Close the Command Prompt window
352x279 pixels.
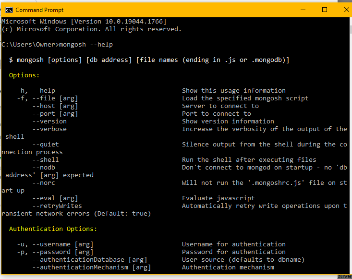click(346, 10)
